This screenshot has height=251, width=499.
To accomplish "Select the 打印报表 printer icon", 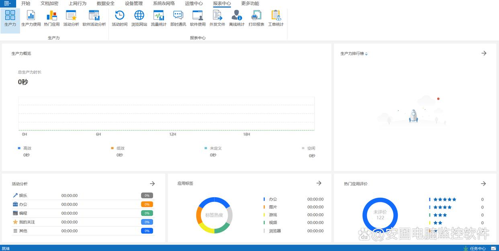I will coord(256,18).
